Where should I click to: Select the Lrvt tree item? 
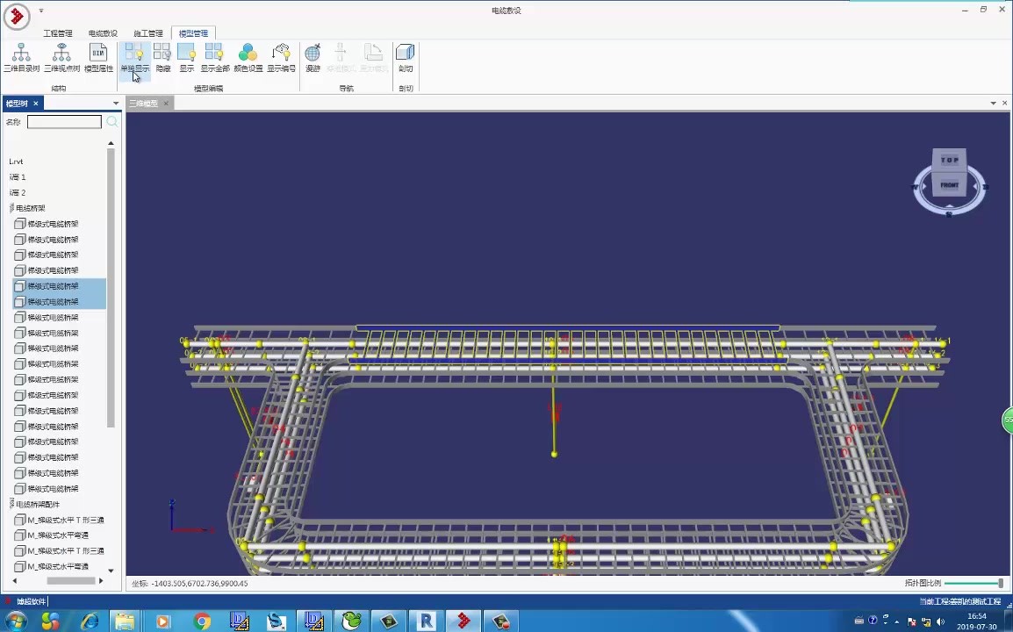pyautogui.click(x=16, y=162)
